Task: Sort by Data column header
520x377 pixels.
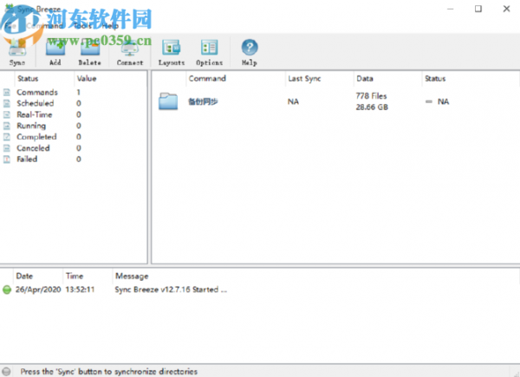Action: pyautogui.click(x=365, y=79)
